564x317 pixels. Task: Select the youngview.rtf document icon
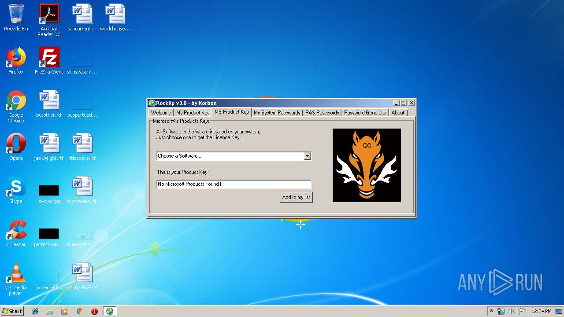[x=82, y=276]
